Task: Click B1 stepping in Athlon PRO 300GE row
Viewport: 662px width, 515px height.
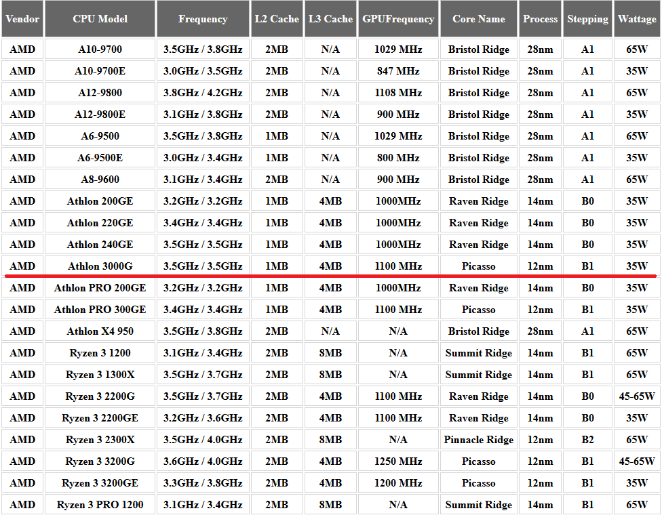Action: [x=587, y=310]
